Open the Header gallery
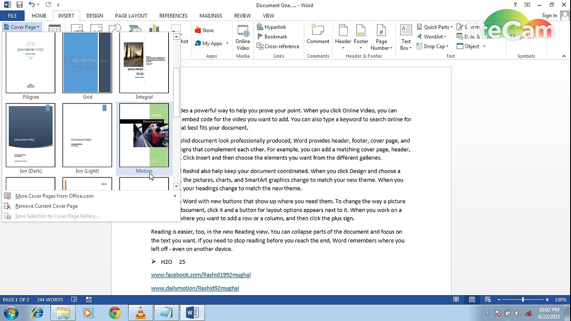This screenshot has height=321, width=571. tap(343, 37)
